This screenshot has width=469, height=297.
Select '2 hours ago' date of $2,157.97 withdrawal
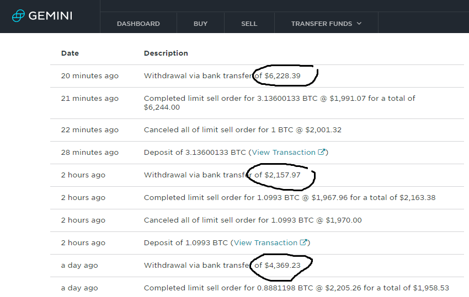83,175
